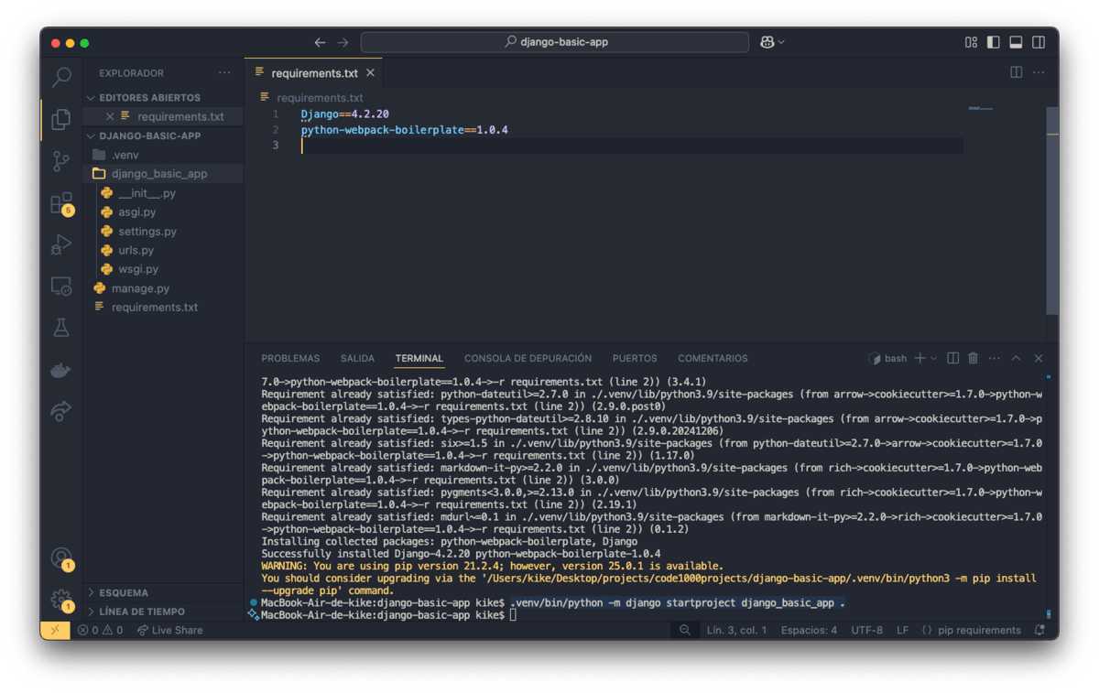
Task: Open __init__.py file
Action: pos(163,193)
